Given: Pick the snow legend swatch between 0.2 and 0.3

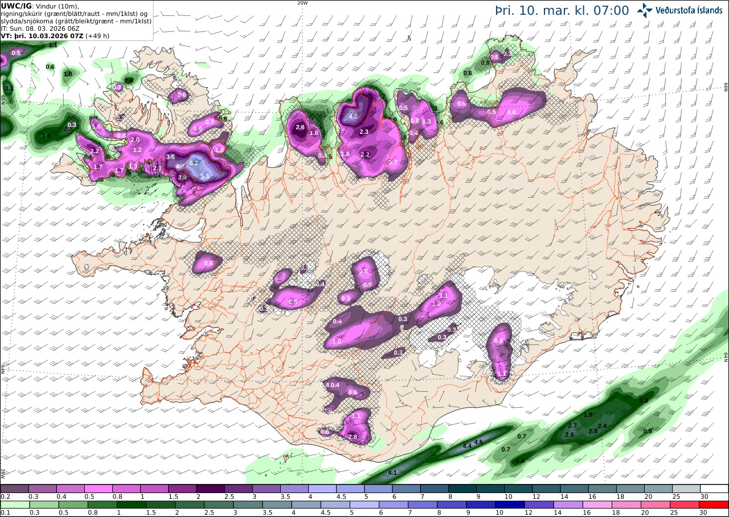Looking at the screenshot, I should (x=14, y=489).
